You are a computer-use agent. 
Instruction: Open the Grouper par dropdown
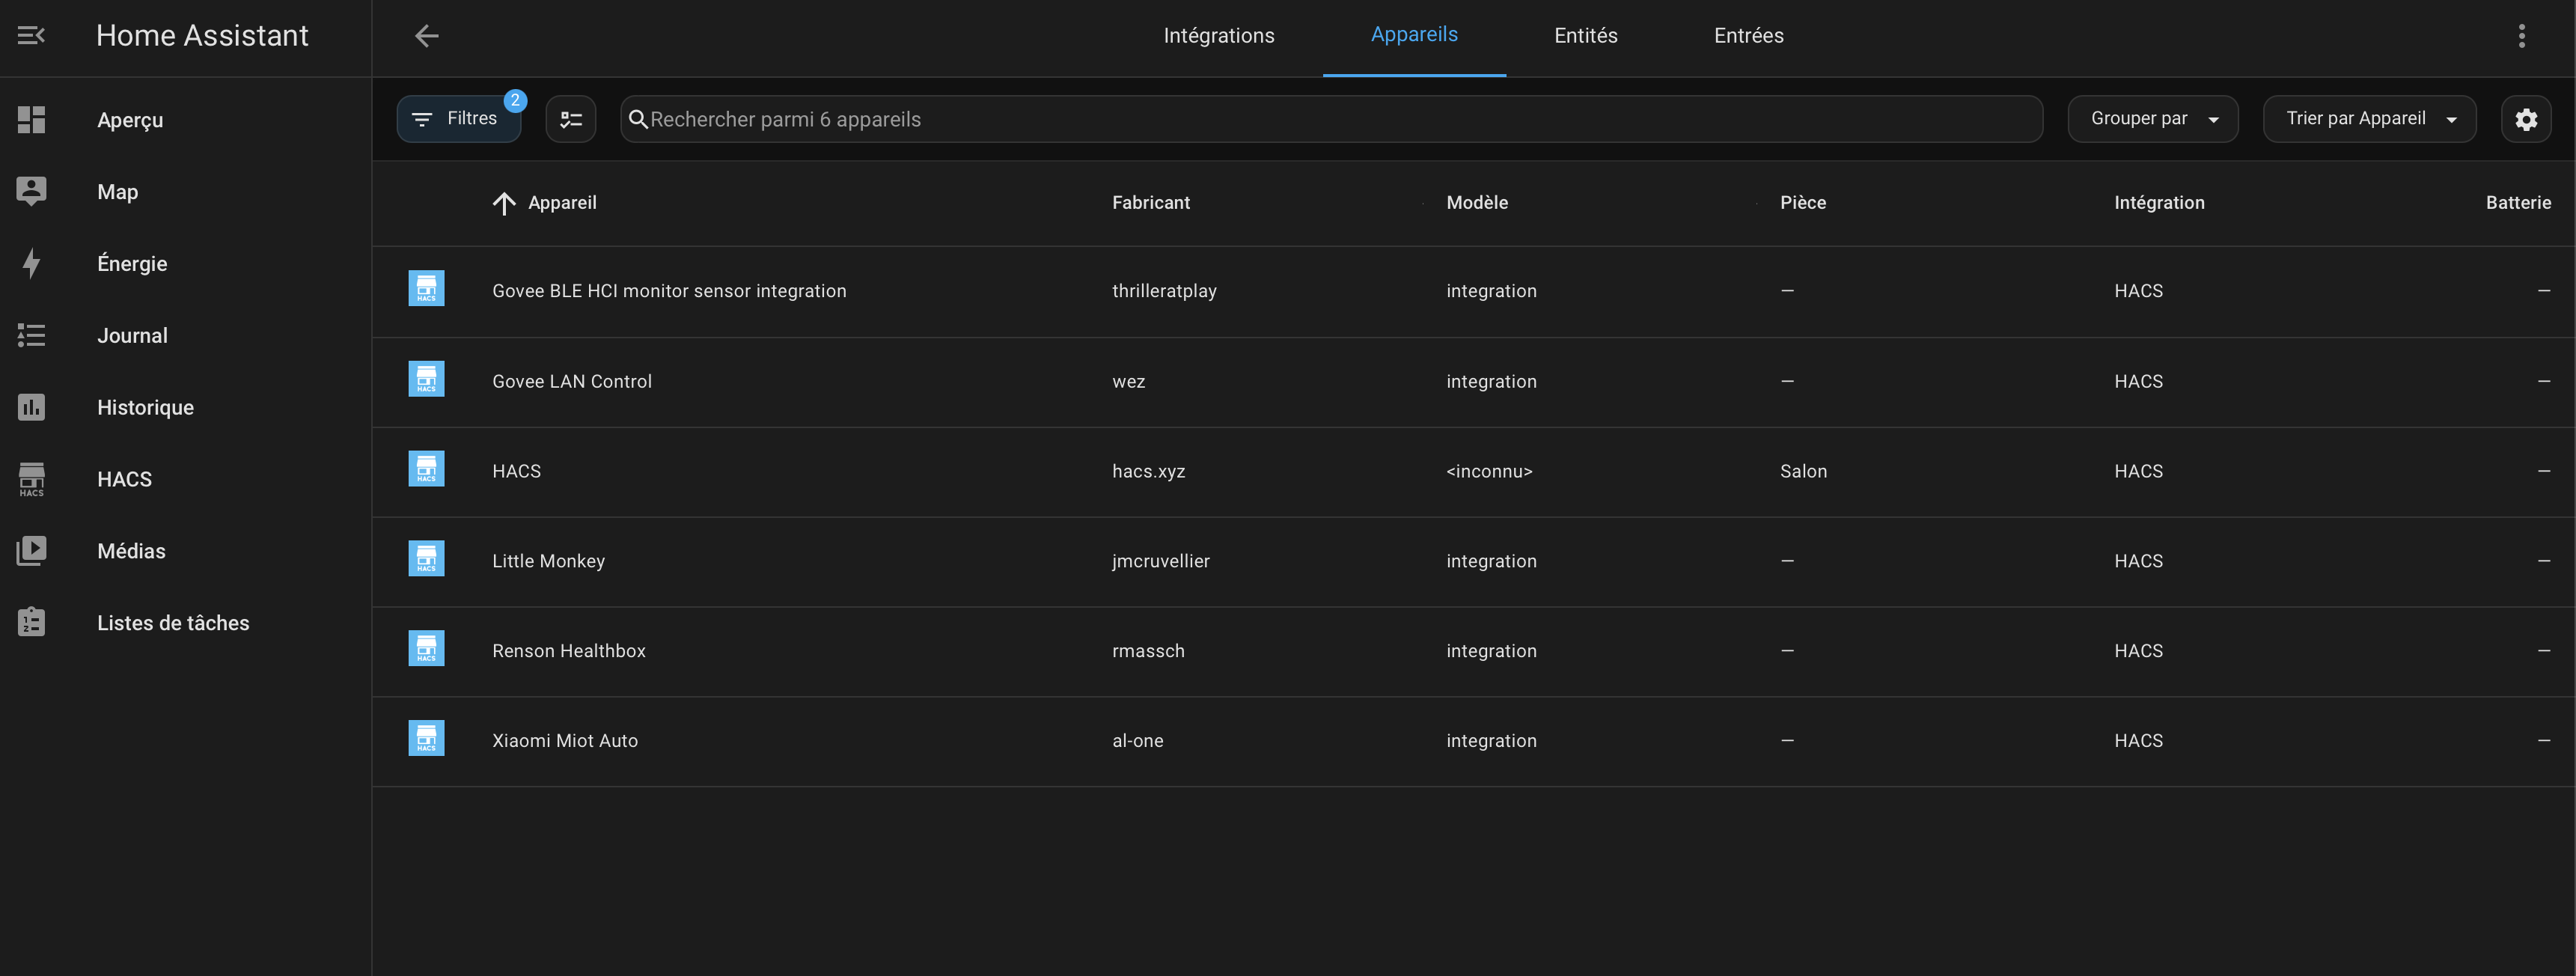(x=2152, y=119)
